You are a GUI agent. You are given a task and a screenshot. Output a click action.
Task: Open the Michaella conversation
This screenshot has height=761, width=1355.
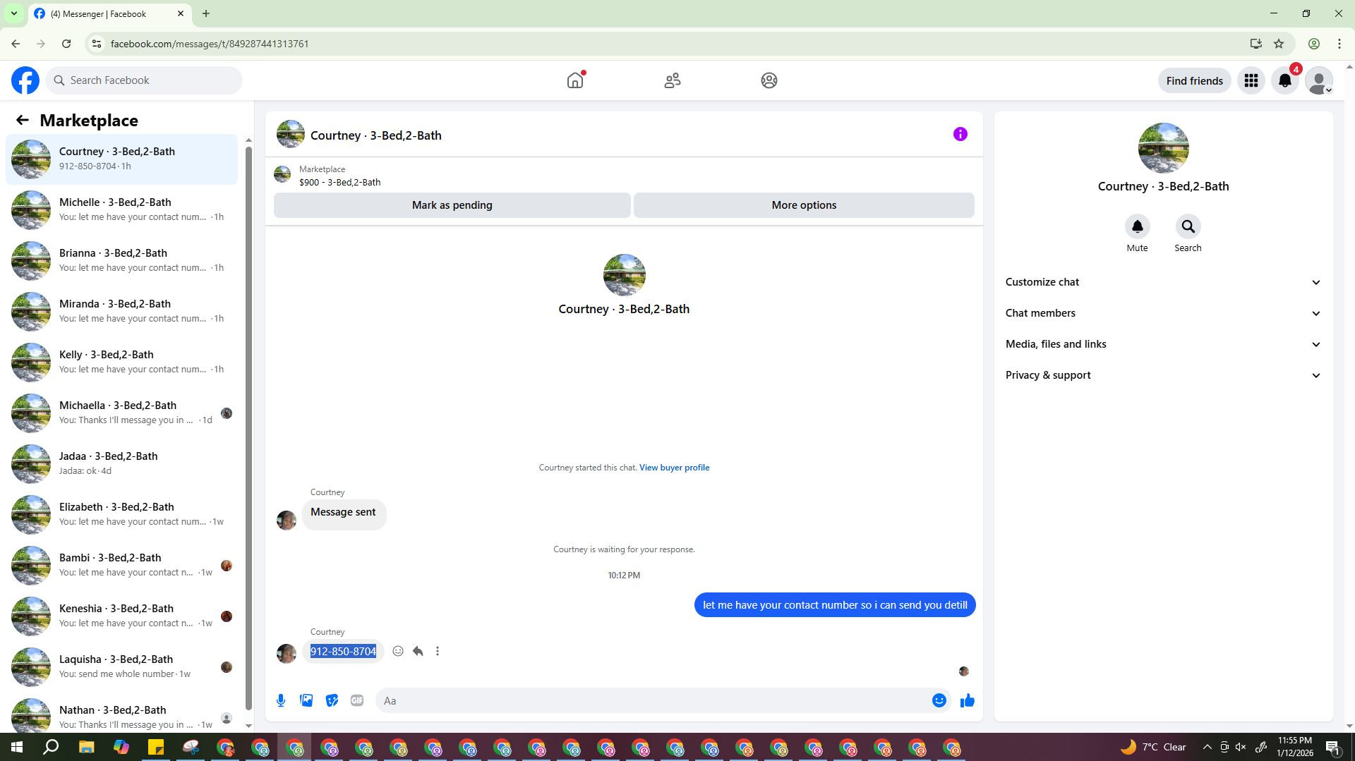click(121, 413)
